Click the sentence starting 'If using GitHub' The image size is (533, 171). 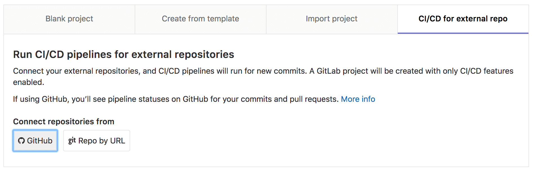coord(176,99)
